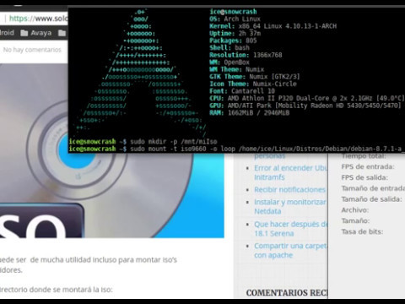Click the 'WM Theme: Numix' terminal line
Viewport: 405px width, 304px height.
[x=237, y=69]
